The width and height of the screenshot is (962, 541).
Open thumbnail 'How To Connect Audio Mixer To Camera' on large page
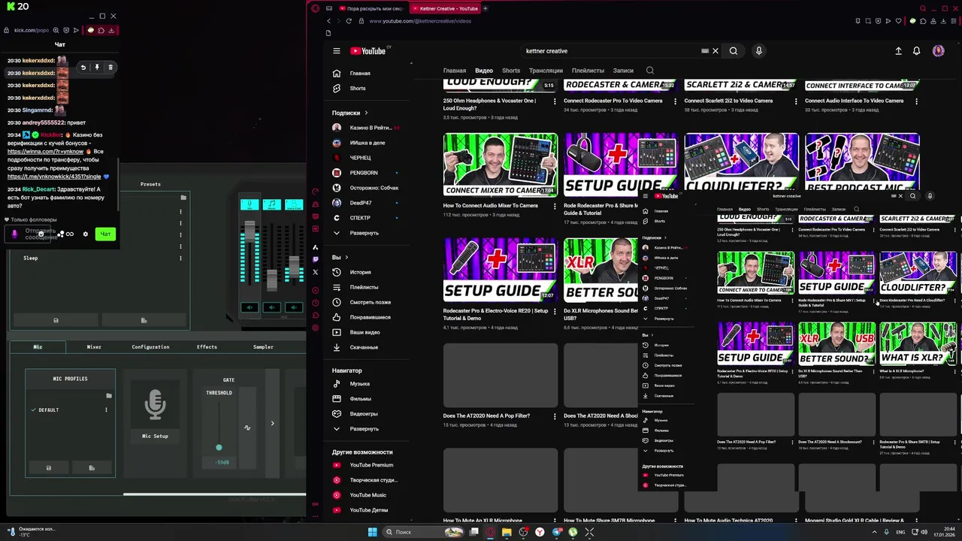(501, 165)
